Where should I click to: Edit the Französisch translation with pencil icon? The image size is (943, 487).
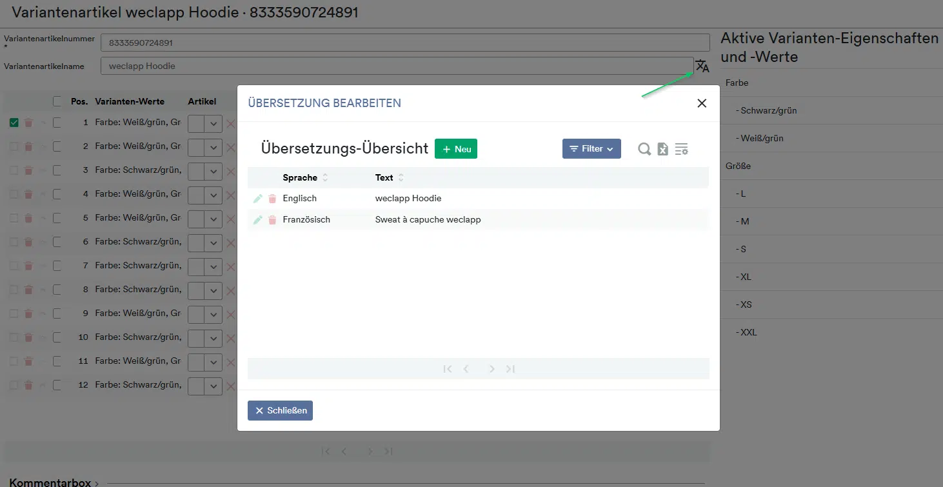(x=258, y=220)
